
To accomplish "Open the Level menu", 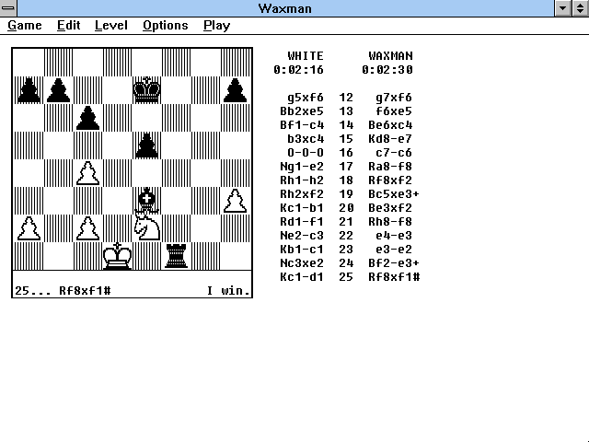I will tap(110, 26).
